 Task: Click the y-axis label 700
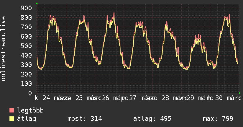click(x=26, y=27)
